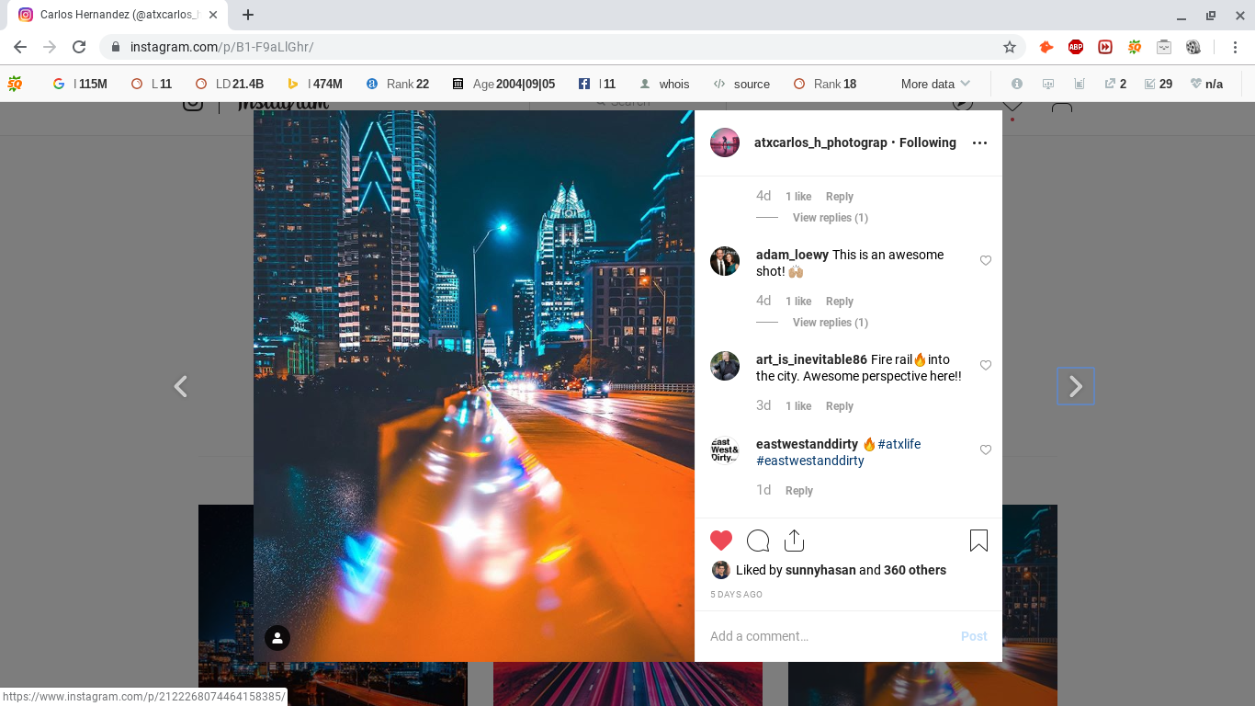Save the post with bookmark icon

coord(978,541)
